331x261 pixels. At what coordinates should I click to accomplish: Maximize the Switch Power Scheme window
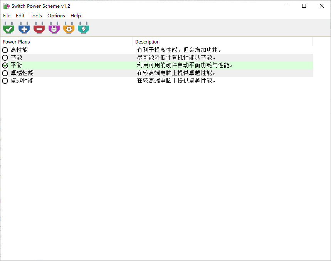[x=304, y=6]
